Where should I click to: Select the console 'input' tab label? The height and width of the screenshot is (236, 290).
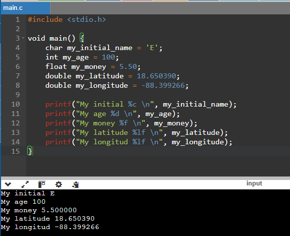254,183
